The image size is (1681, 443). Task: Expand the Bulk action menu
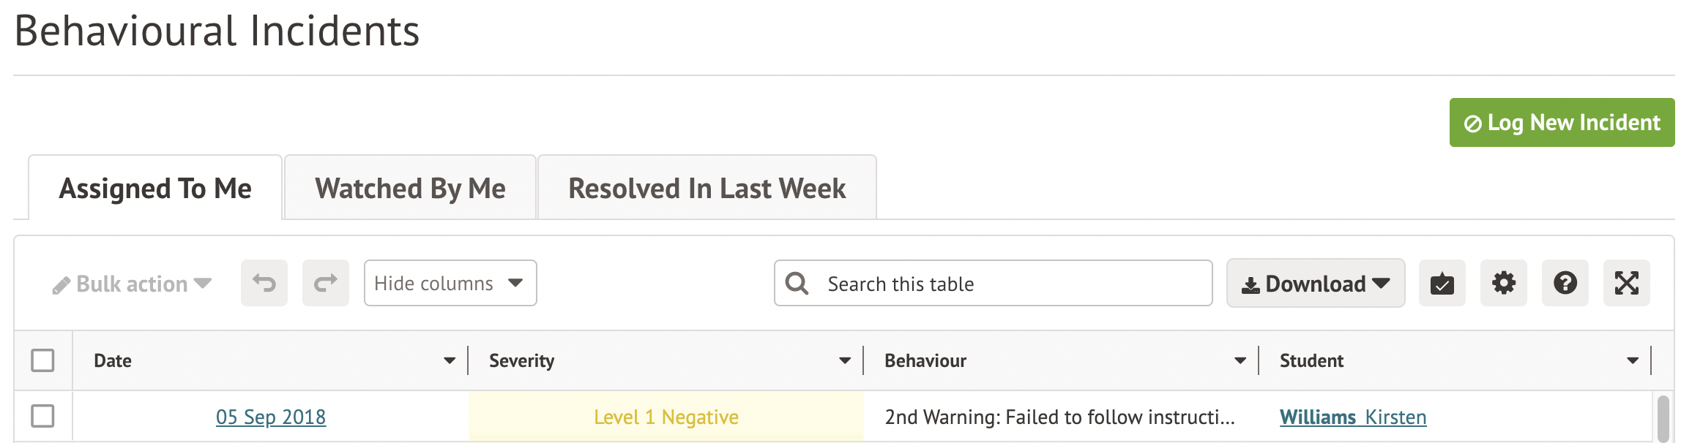[133, 284]
